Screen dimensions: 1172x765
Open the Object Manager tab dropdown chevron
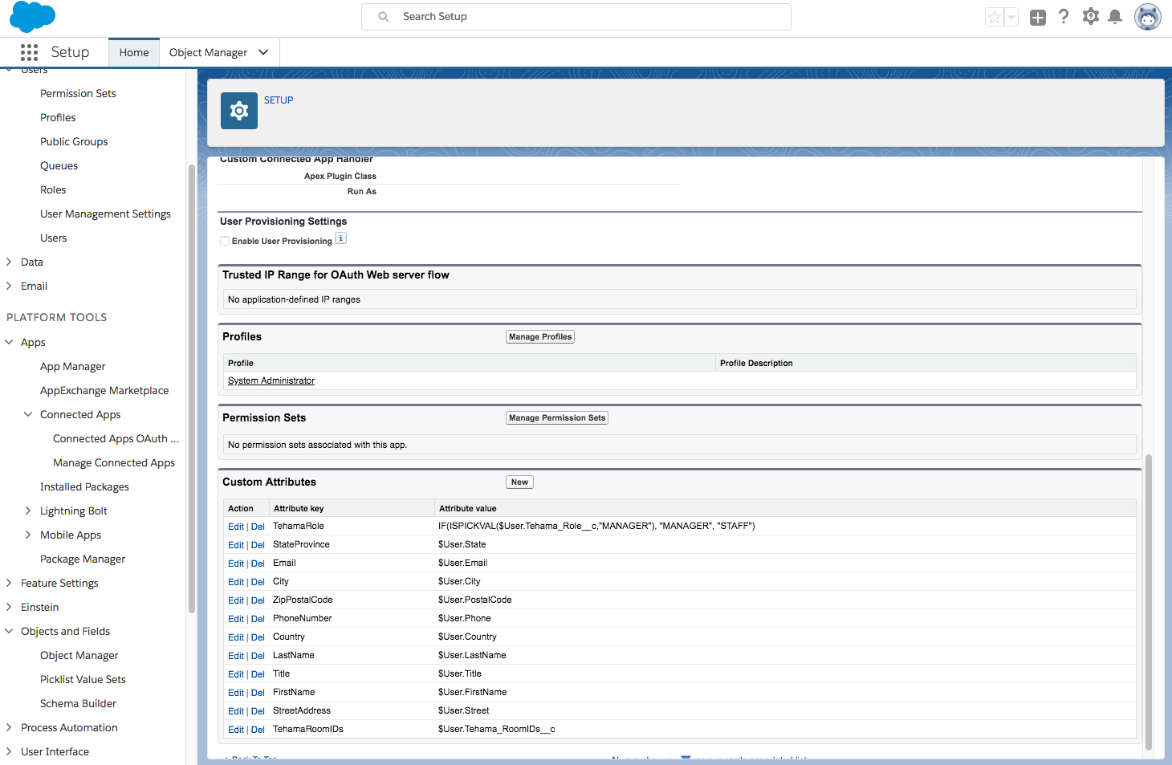click(x=263, y=52)
